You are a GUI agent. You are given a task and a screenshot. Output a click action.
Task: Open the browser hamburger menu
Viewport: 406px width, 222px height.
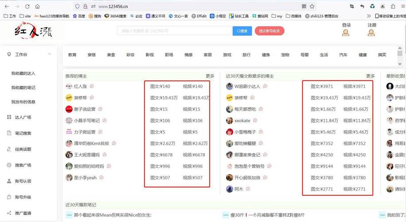pos(403,6)
